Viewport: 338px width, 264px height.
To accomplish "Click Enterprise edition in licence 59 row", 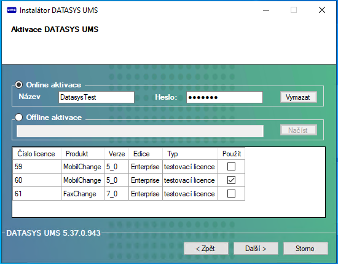I will [146, 167].
